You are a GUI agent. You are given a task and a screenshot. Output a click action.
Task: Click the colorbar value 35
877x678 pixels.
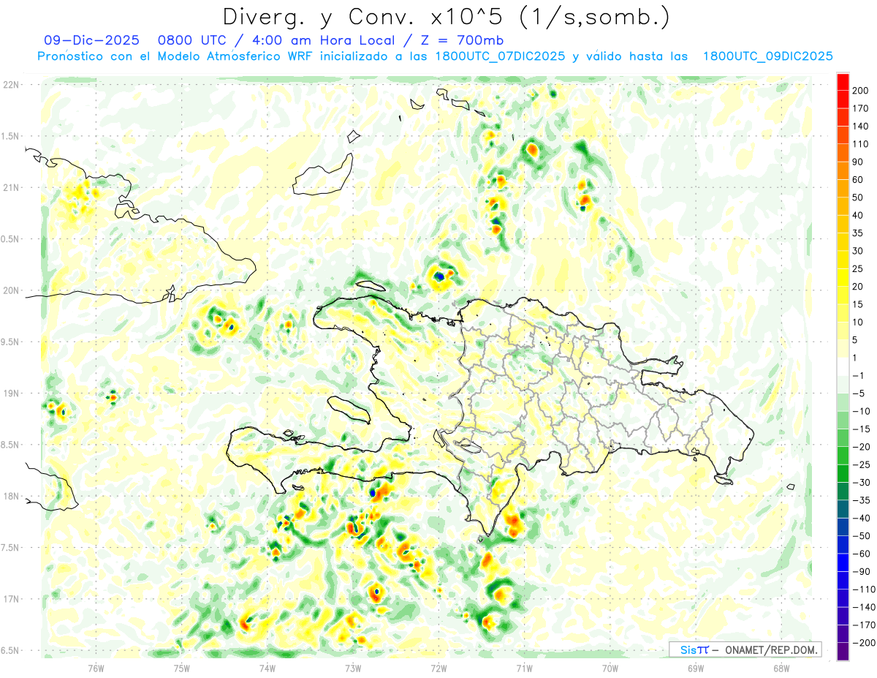[x=859, y=233]
